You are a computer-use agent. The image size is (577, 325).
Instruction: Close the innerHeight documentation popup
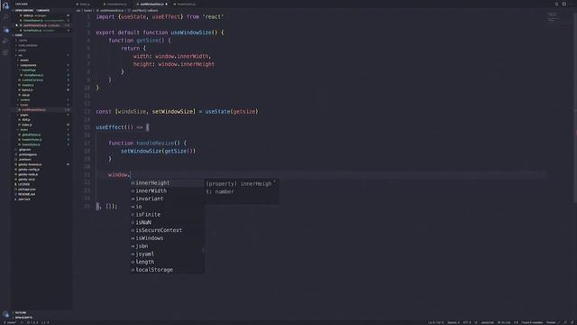coord(274,182)
